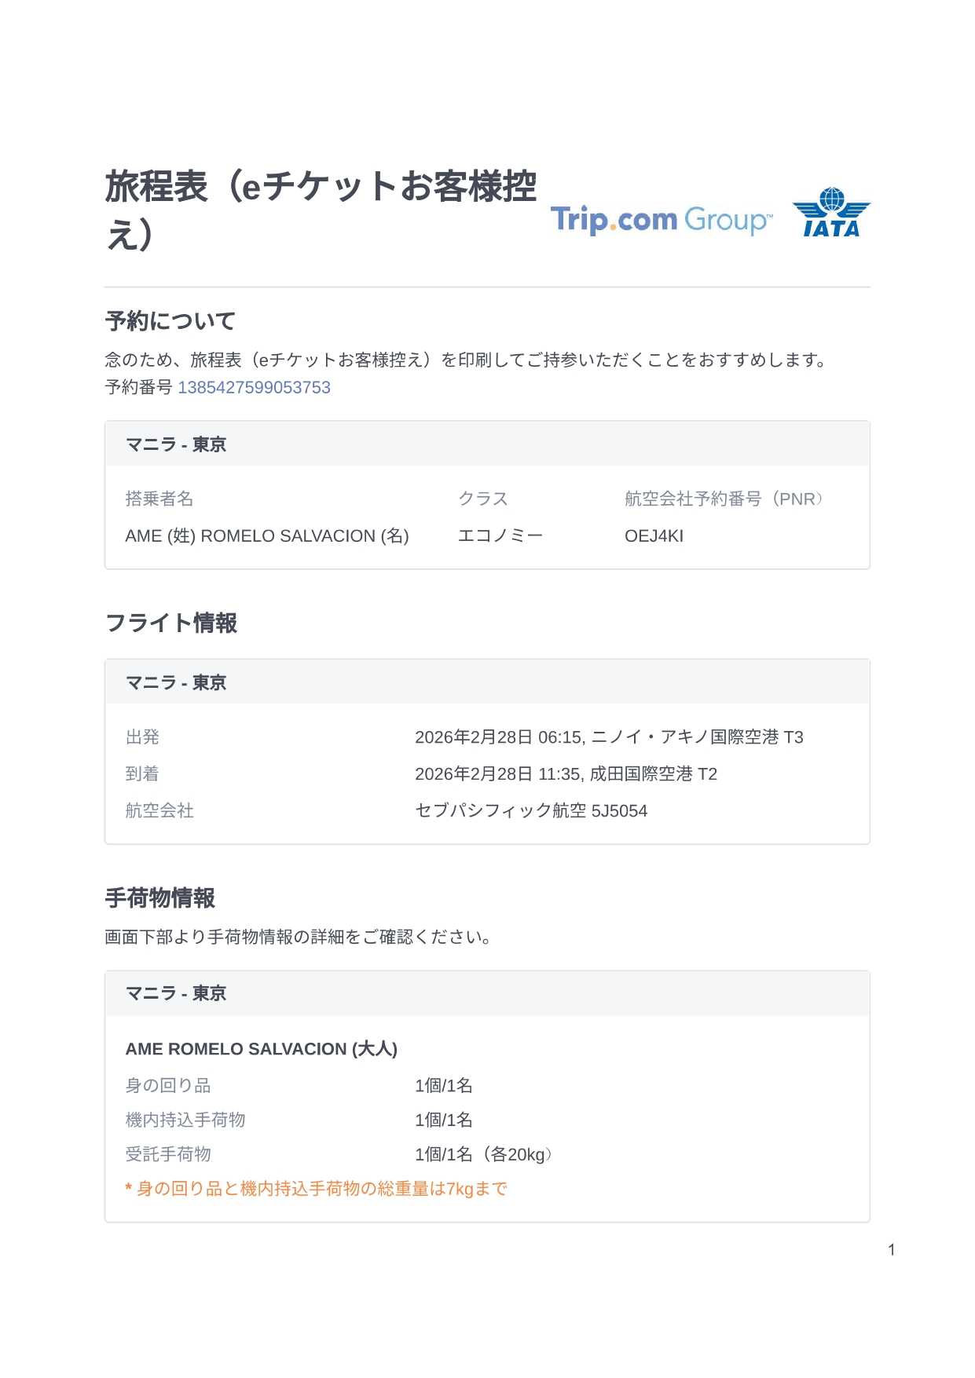Click the フライト情報 section heading

click(171, 623)
